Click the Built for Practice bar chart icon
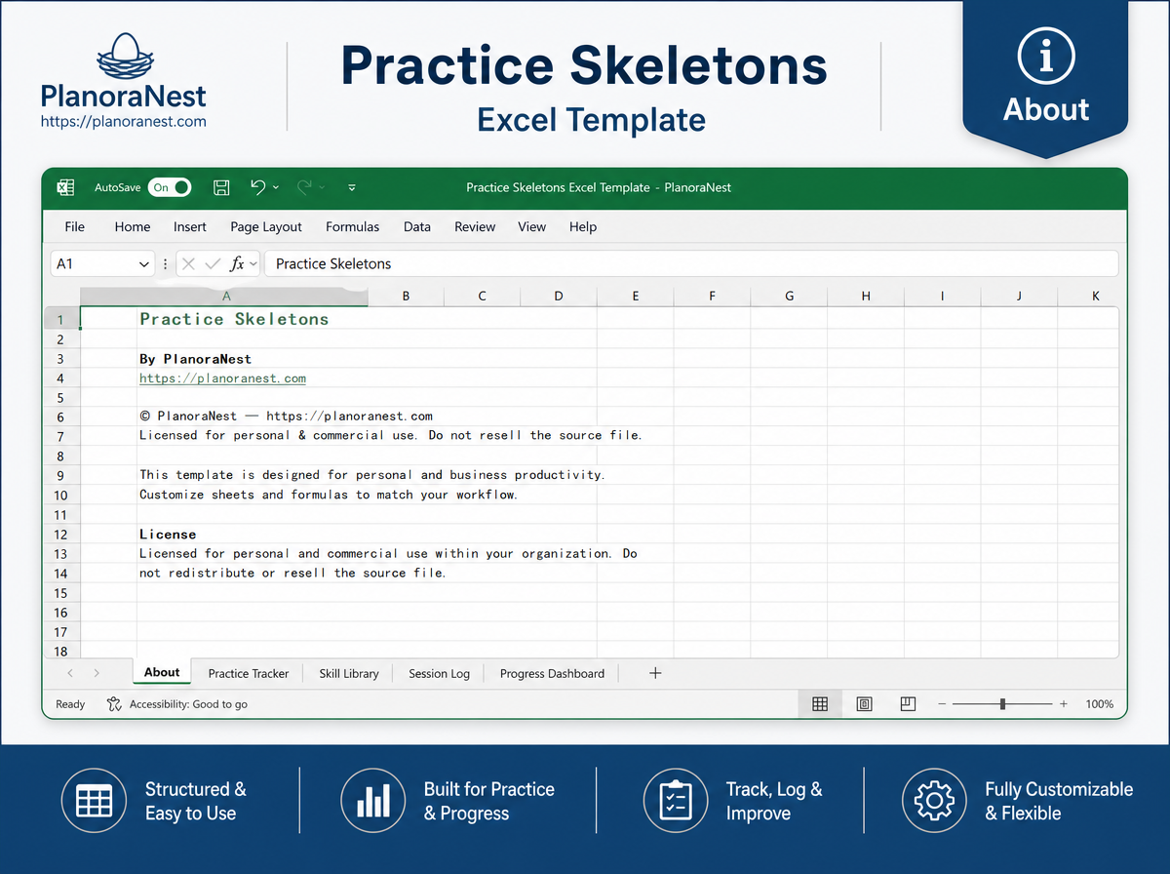 click(372, 801)
